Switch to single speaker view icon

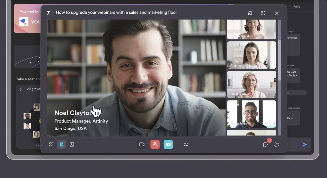pos(72,144)
